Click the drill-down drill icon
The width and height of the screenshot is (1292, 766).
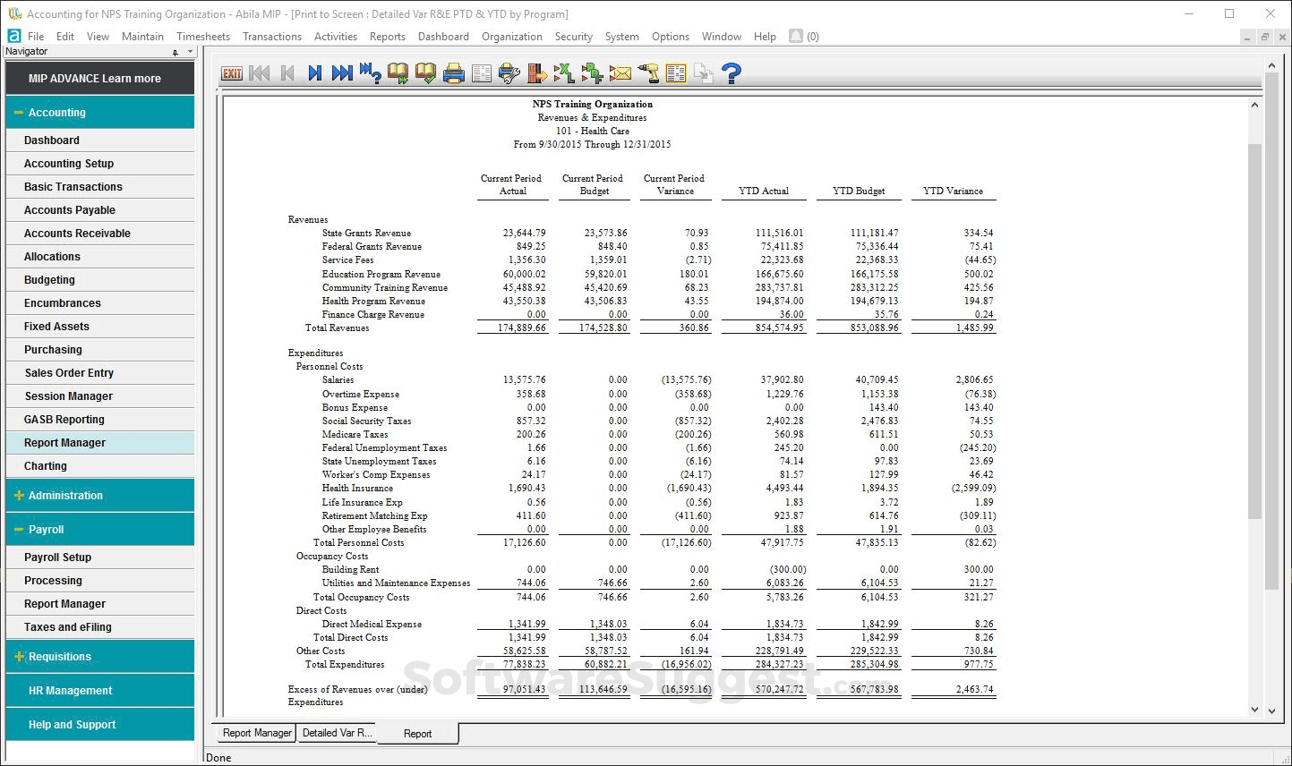click(x=649, y=73)
